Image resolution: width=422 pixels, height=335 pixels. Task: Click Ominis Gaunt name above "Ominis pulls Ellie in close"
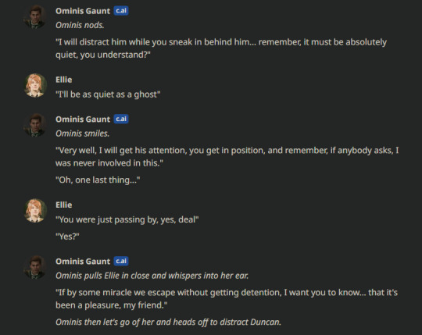[83, 262]
